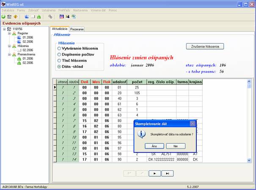Open the Farmy menu
Image resolution: width=256 pixels, height=190 pixels.
(x=21, y=10)
